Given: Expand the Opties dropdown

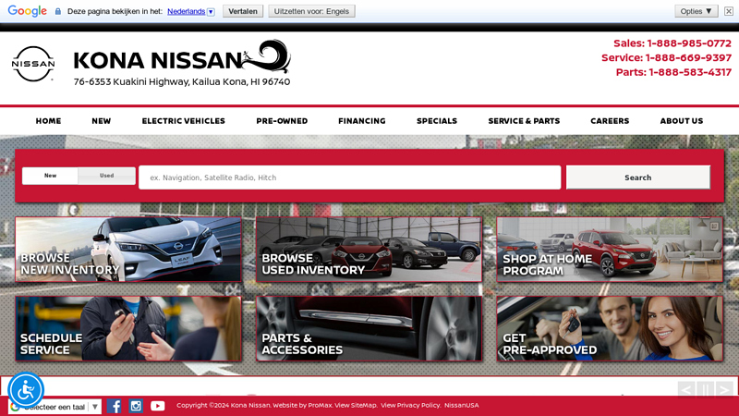Looking at the screenshot, I should [697, 11].
